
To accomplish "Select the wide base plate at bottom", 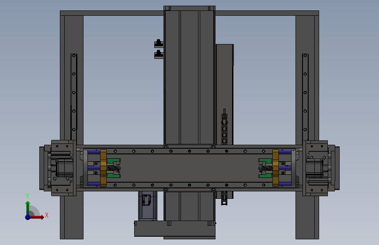I will (175, 228).
